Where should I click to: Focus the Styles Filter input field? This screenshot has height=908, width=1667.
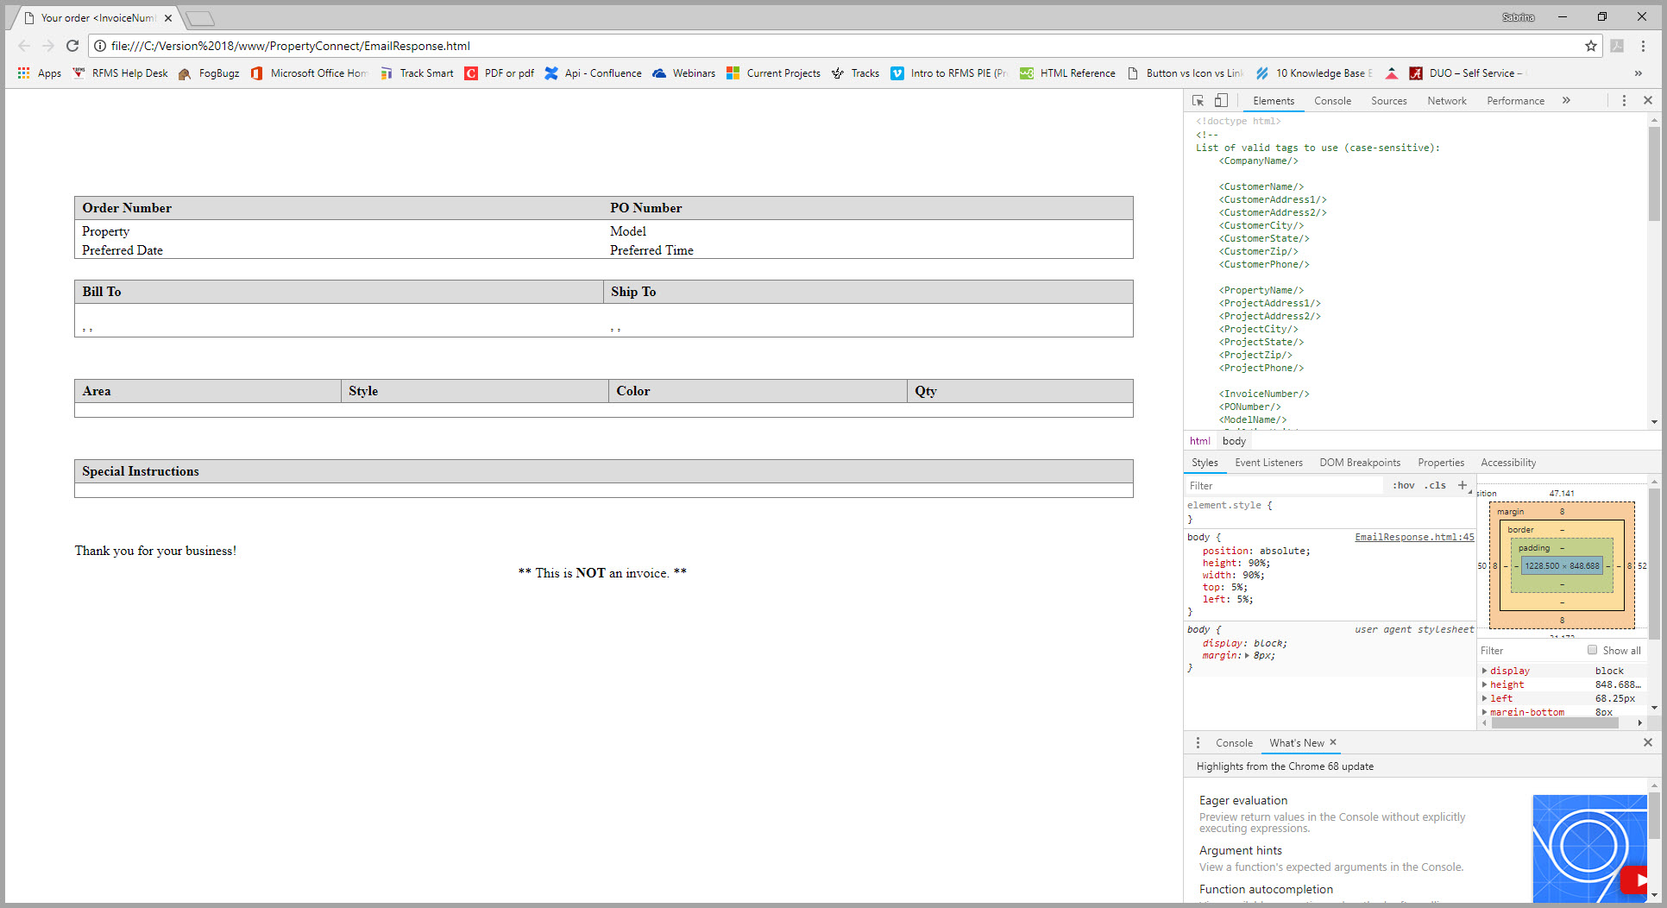pos(1284,486)
